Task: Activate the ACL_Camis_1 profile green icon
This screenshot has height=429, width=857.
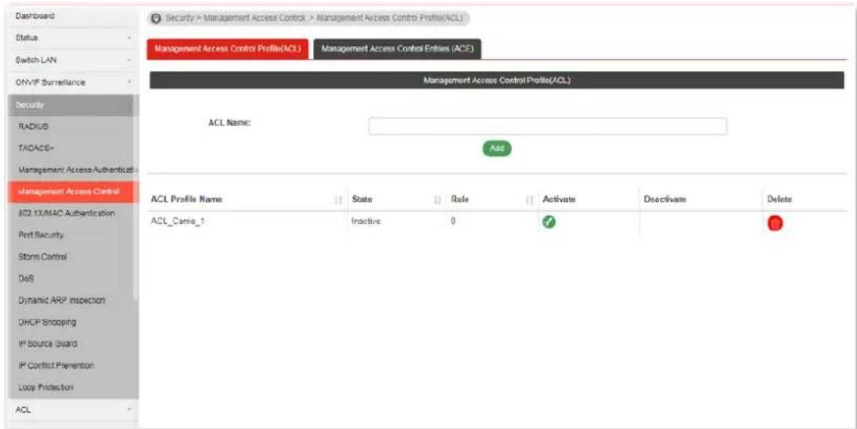Action: coord(549,222)
